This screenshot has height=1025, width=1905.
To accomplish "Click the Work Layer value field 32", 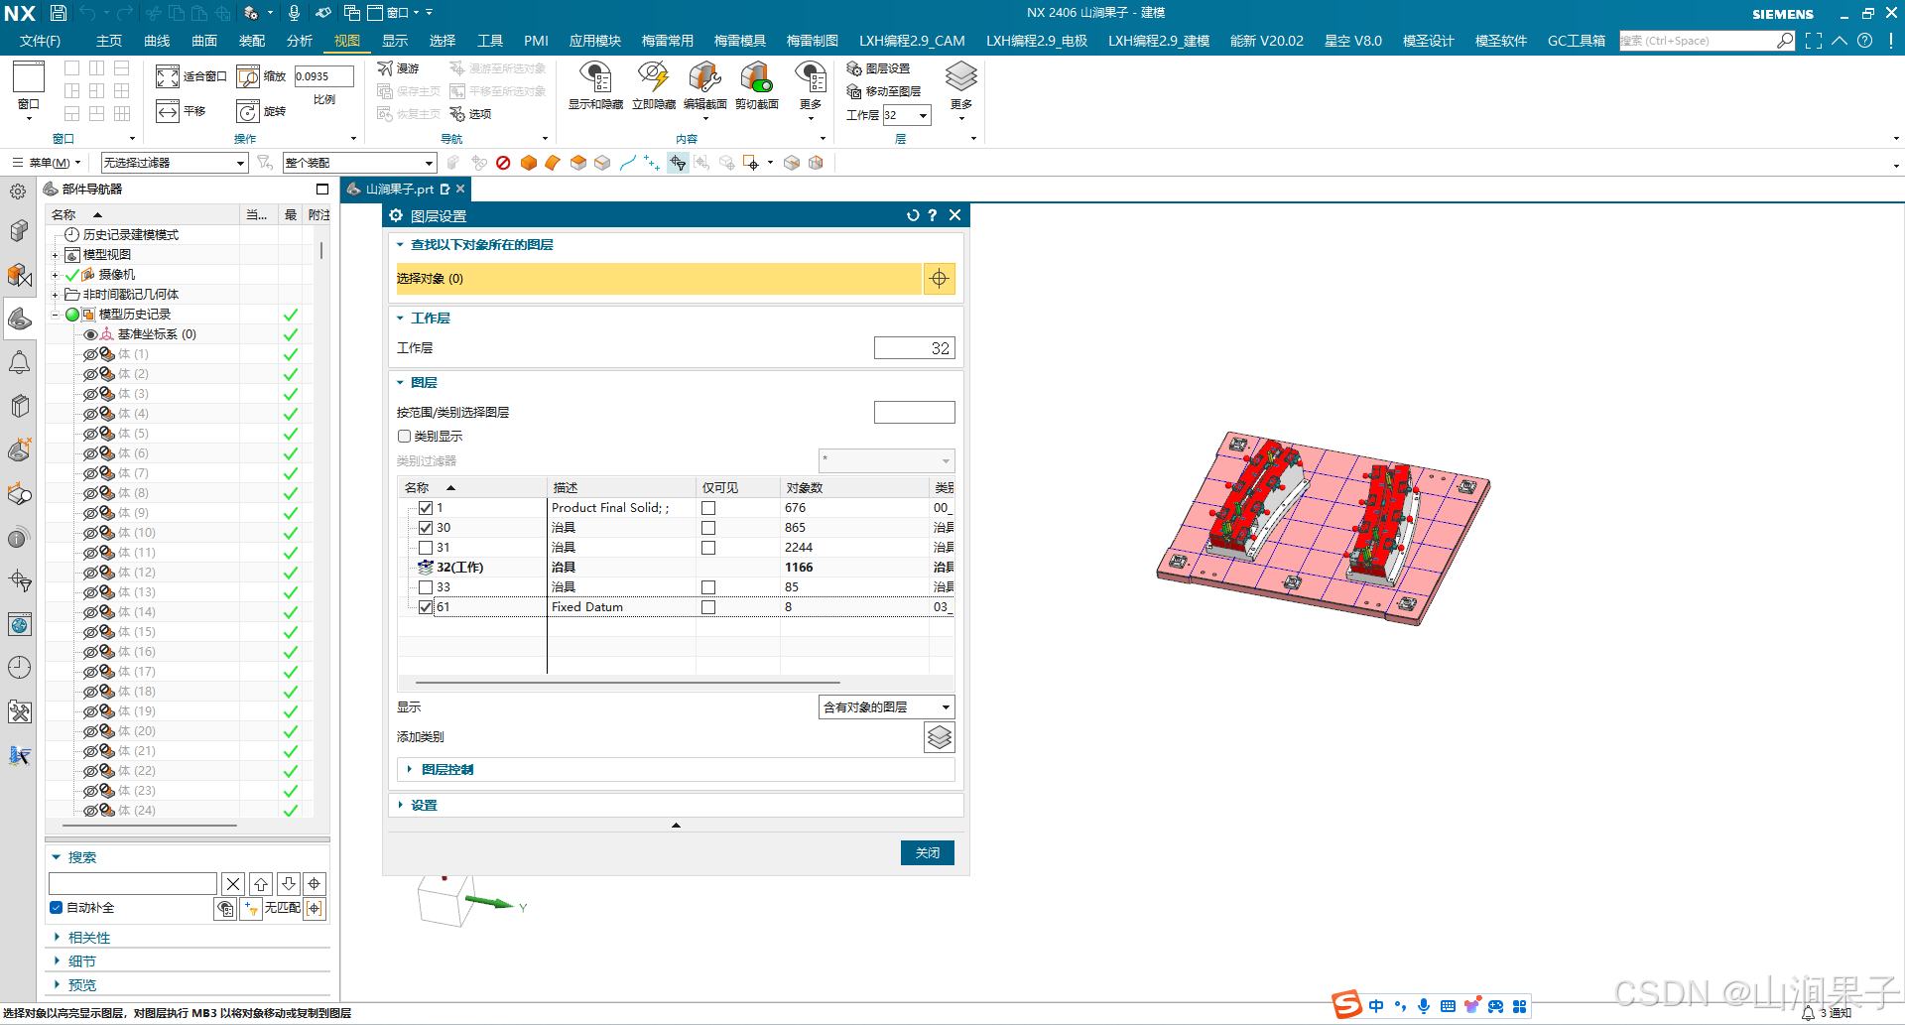I will coord(914,348).
